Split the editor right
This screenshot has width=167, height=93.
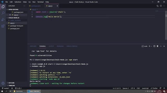(161, 6)
